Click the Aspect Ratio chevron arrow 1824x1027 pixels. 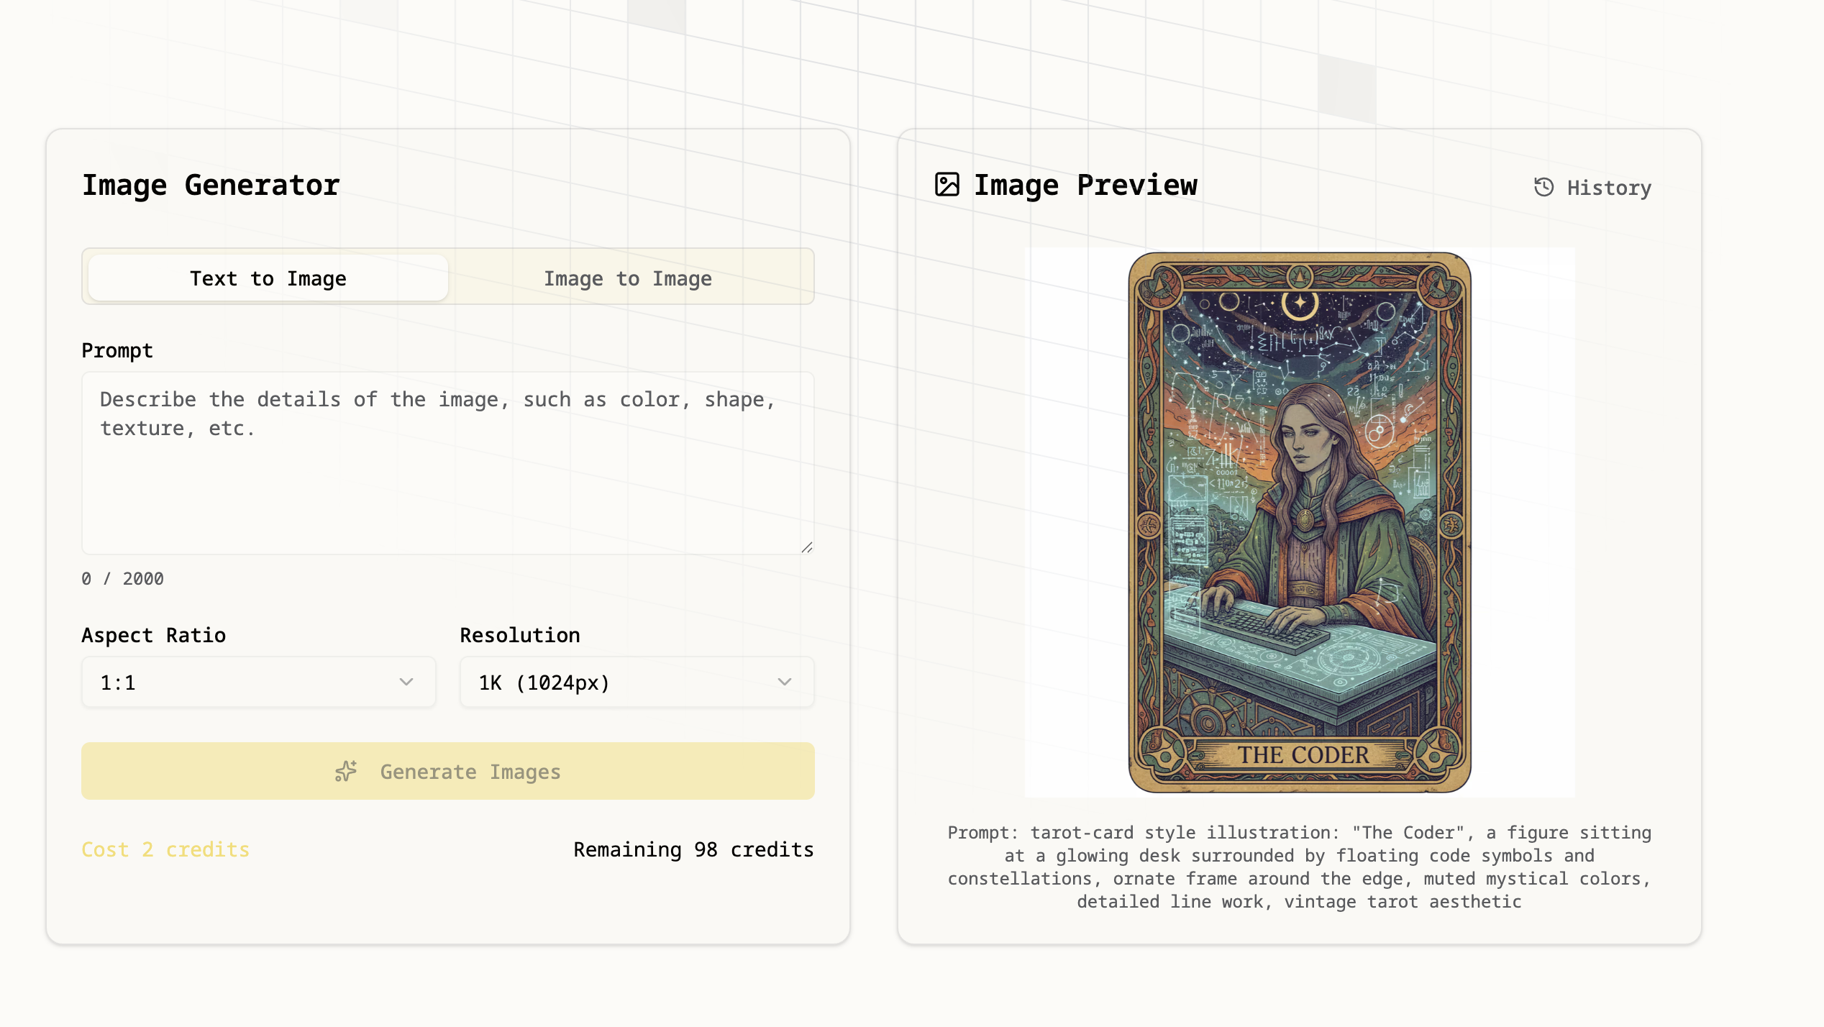[406, 682]
